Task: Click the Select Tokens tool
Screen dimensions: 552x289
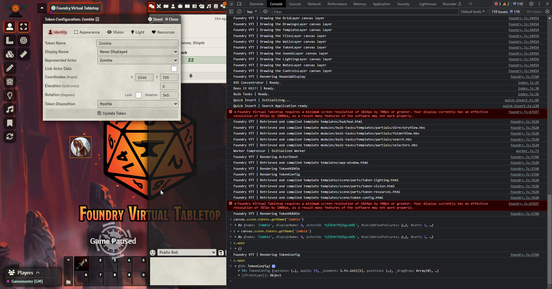Action: point(24,27)
